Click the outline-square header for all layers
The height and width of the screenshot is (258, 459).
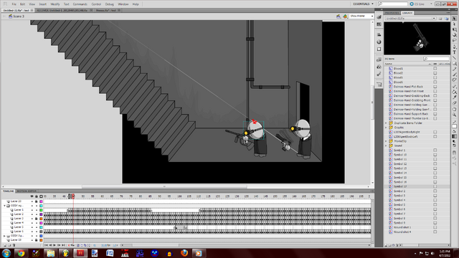41,196
